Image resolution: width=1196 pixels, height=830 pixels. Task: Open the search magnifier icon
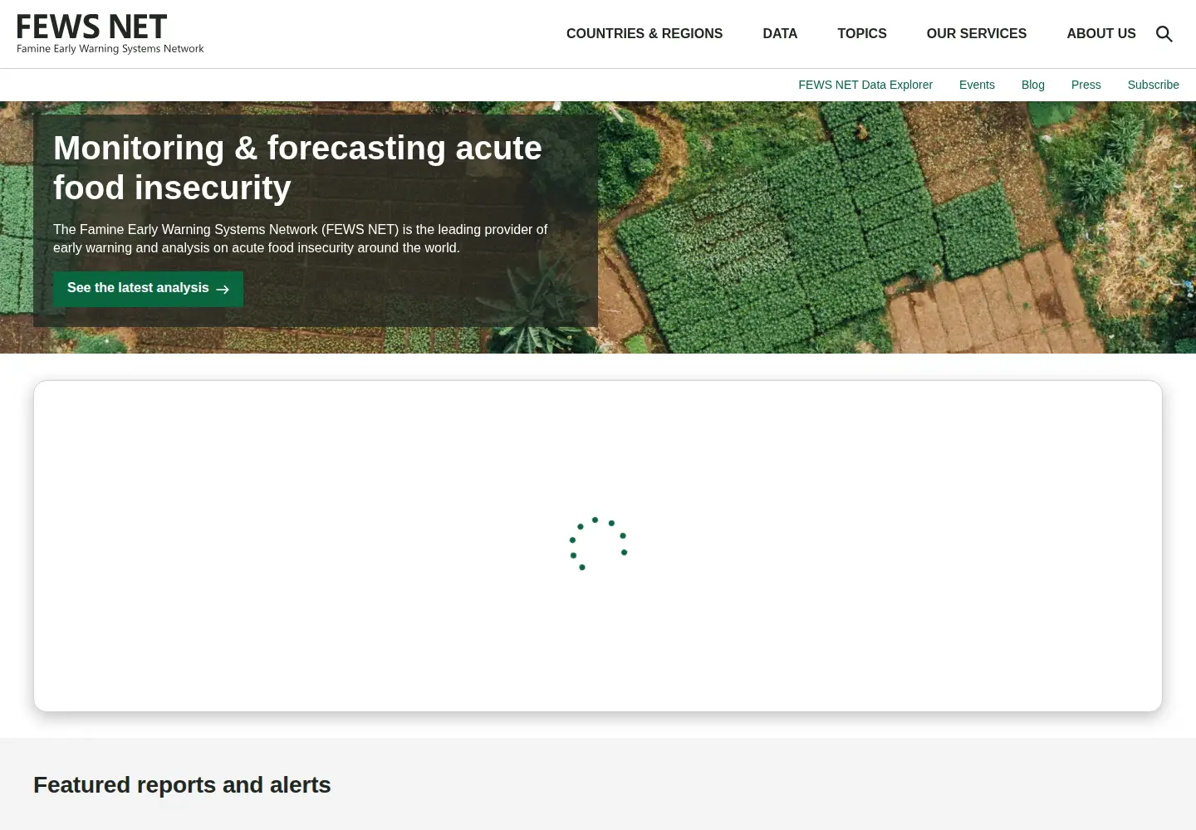point(1164,34)
